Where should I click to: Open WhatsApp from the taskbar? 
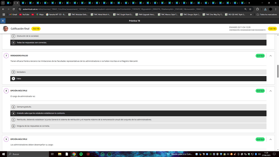tap(102, 154)
